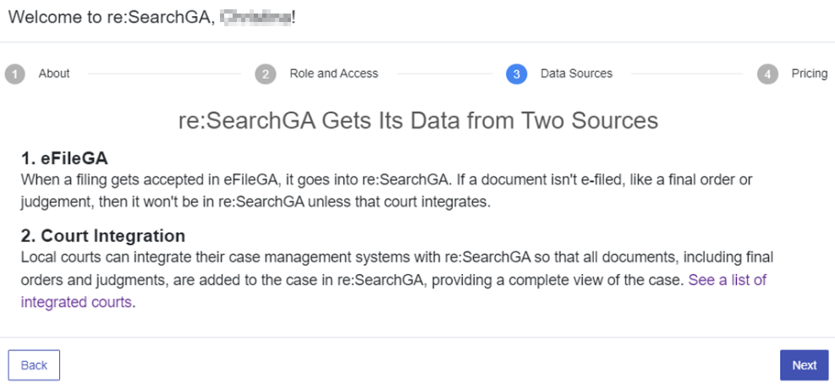Open the Role and Access step

(333, 74)
